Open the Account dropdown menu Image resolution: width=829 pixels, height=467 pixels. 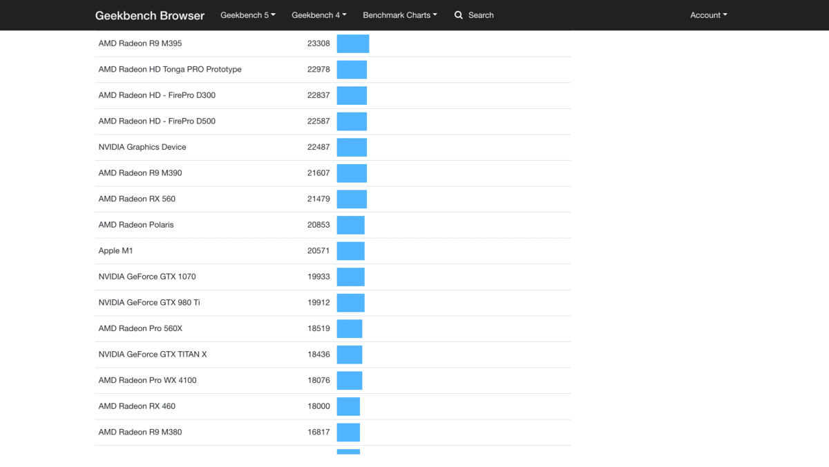pos(709,15)
